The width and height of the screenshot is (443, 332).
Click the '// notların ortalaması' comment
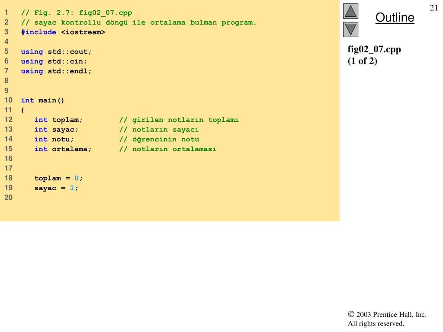[x=168, y=149]
